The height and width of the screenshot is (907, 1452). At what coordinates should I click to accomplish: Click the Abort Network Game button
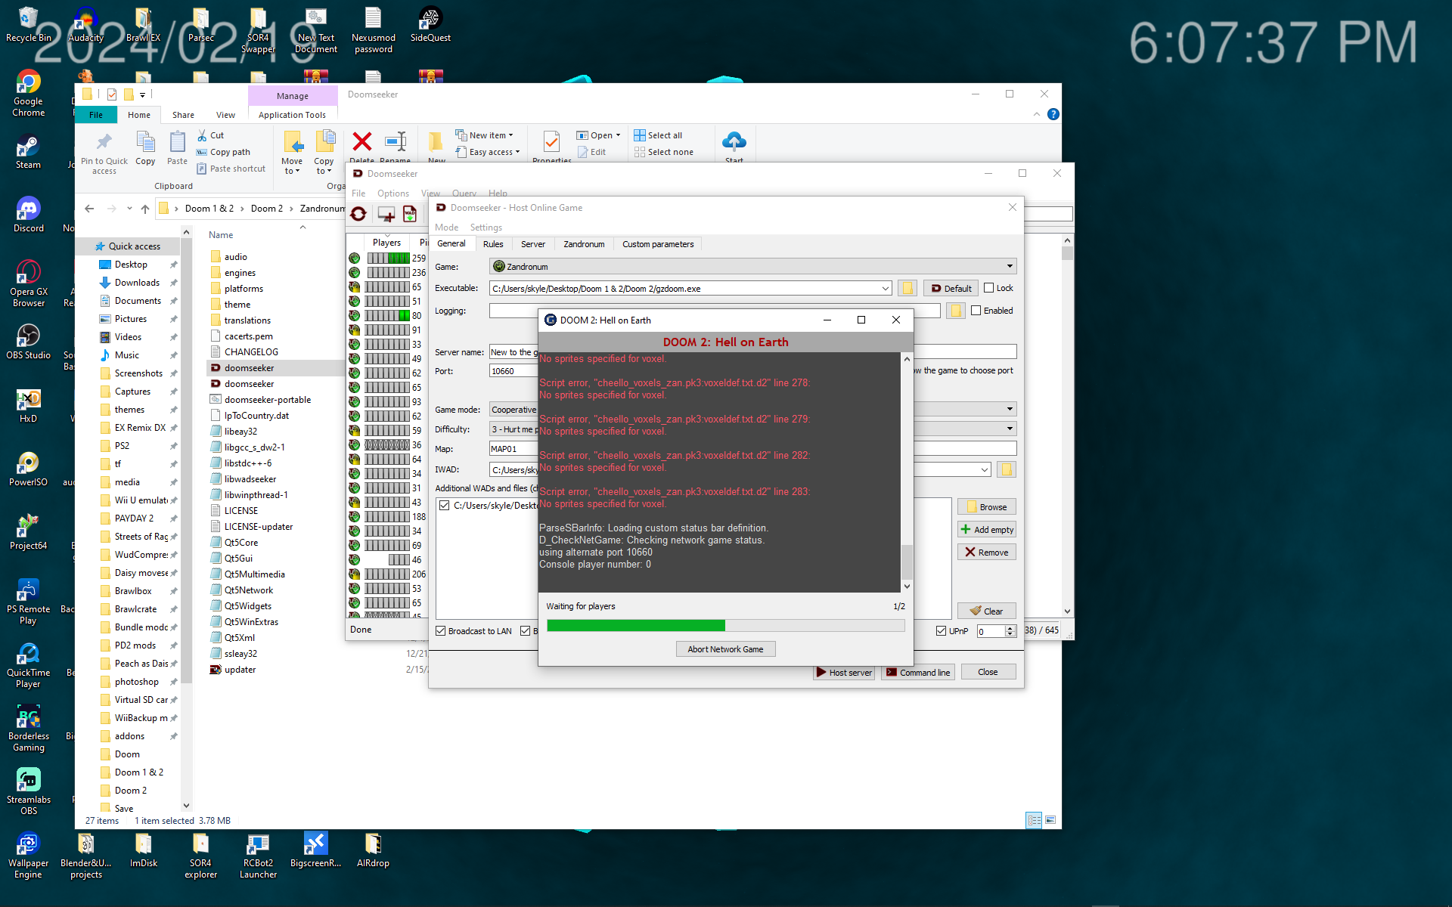(x=725, y=649)
